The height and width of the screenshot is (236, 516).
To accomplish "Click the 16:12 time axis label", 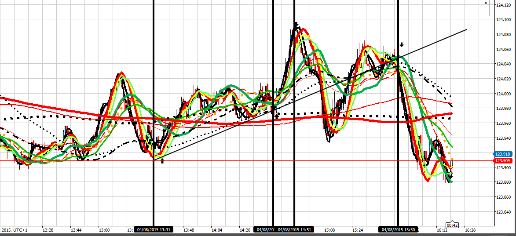I will click(x=442, y=230).
